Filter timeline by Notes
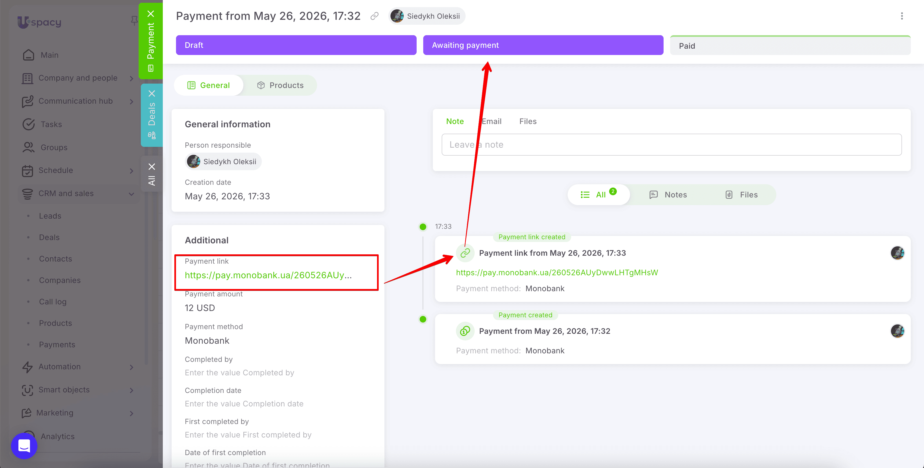 pyautogui.click(x=668, y=195)
